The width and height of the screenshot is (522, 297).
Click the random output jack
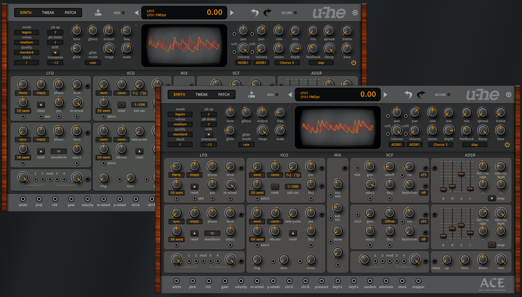370,281
